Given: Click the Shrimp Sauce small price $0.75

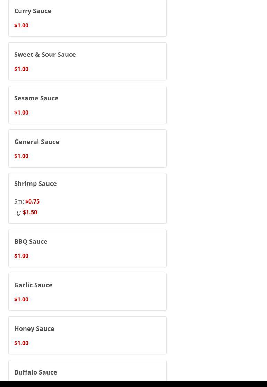Looking at the screenshot, I should [32, 201].
